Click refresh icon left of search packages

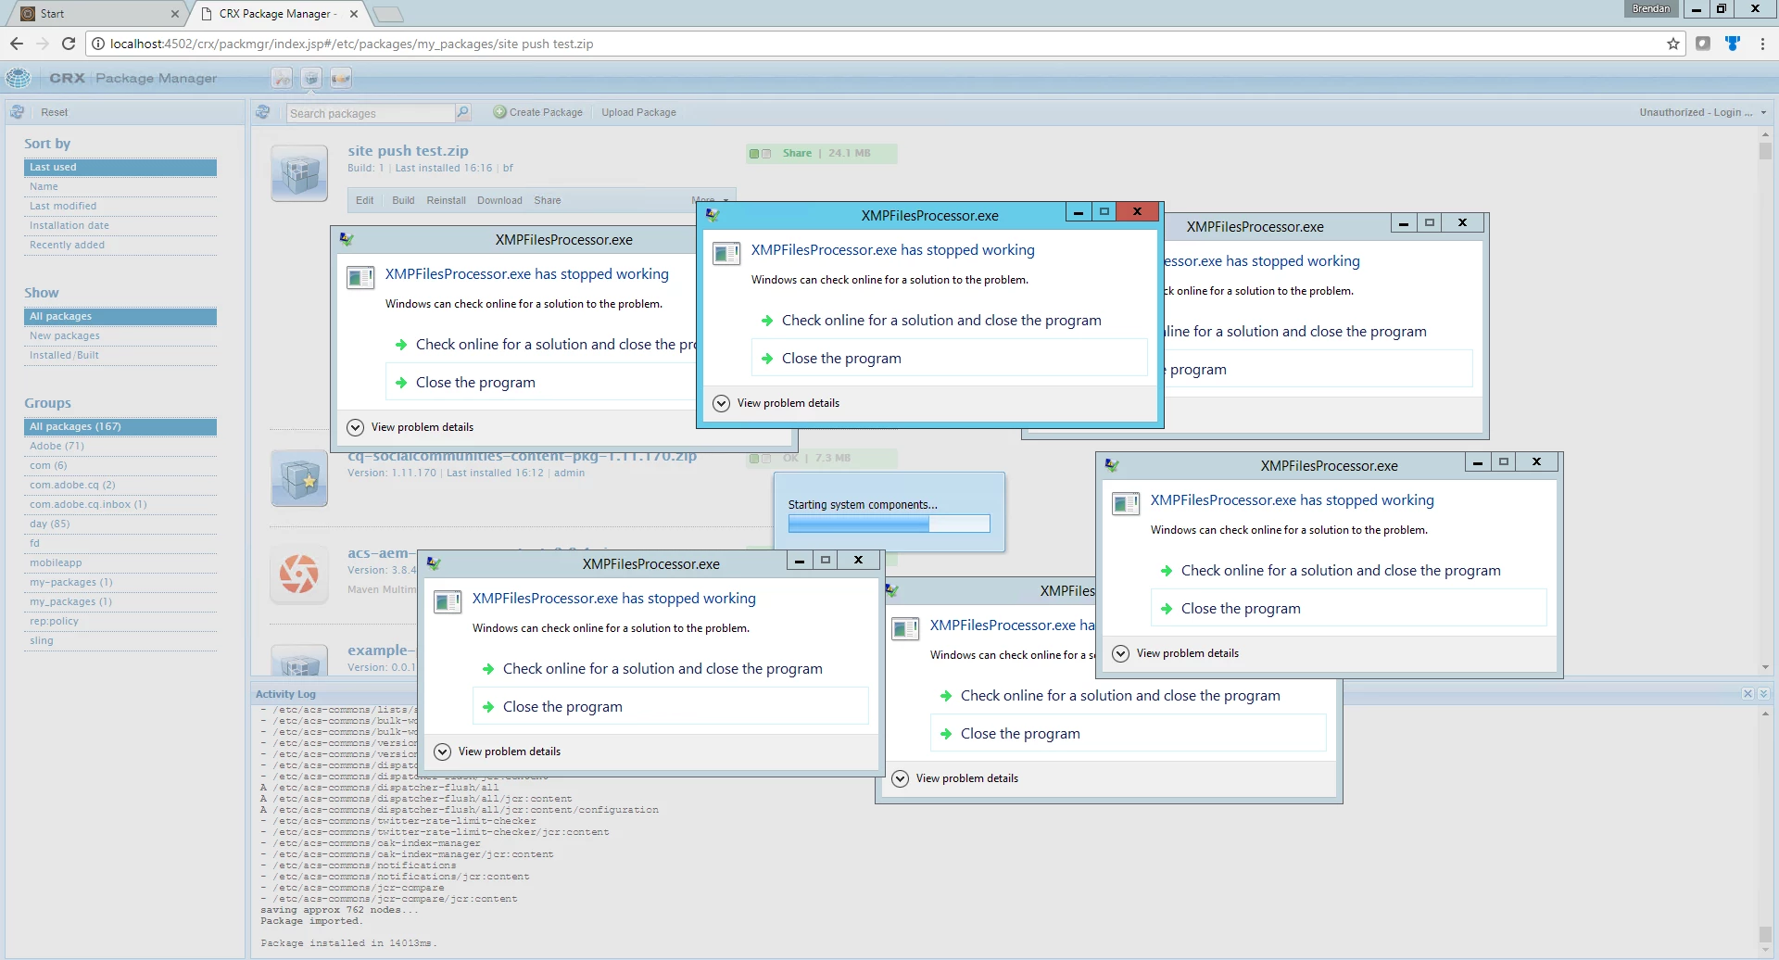263,112
